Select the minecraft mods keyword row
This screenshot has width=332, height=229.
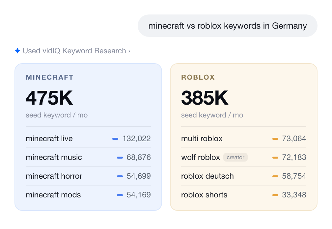pos(88,195)
